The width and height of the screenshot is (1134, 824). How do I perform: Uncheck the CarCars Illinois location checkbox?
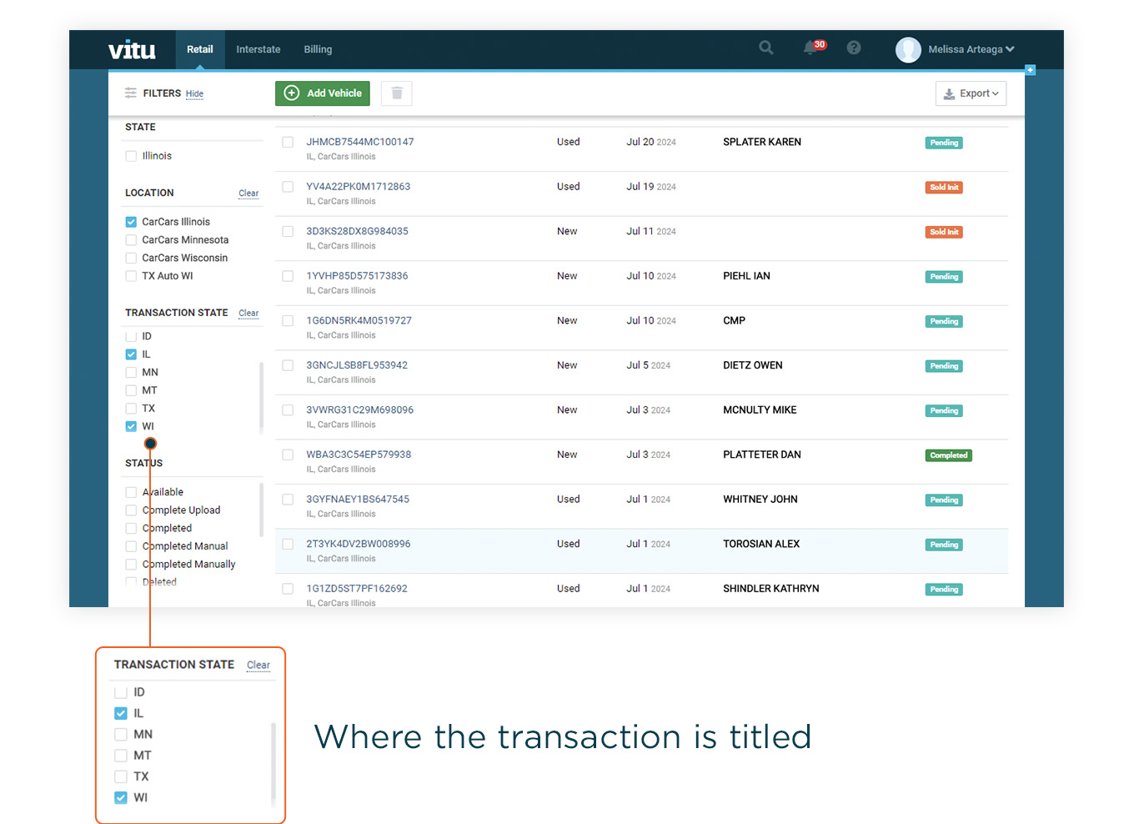[131, 222]
